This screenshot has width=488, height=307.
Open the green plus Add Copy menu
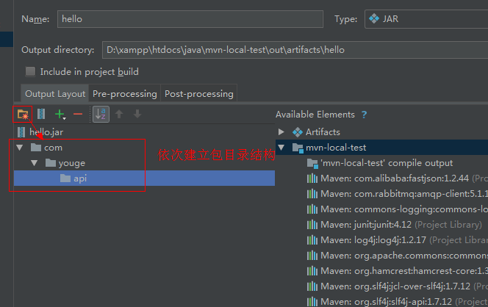click(x=60, y=114)
